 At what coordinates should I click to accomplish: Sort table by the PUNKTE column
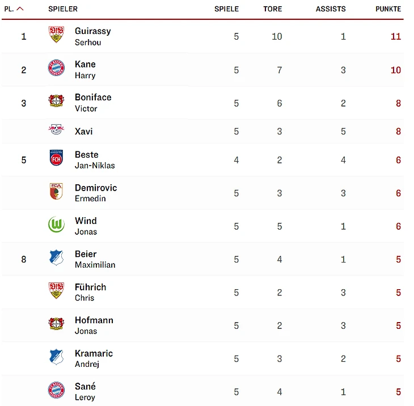tap(388, 9)
